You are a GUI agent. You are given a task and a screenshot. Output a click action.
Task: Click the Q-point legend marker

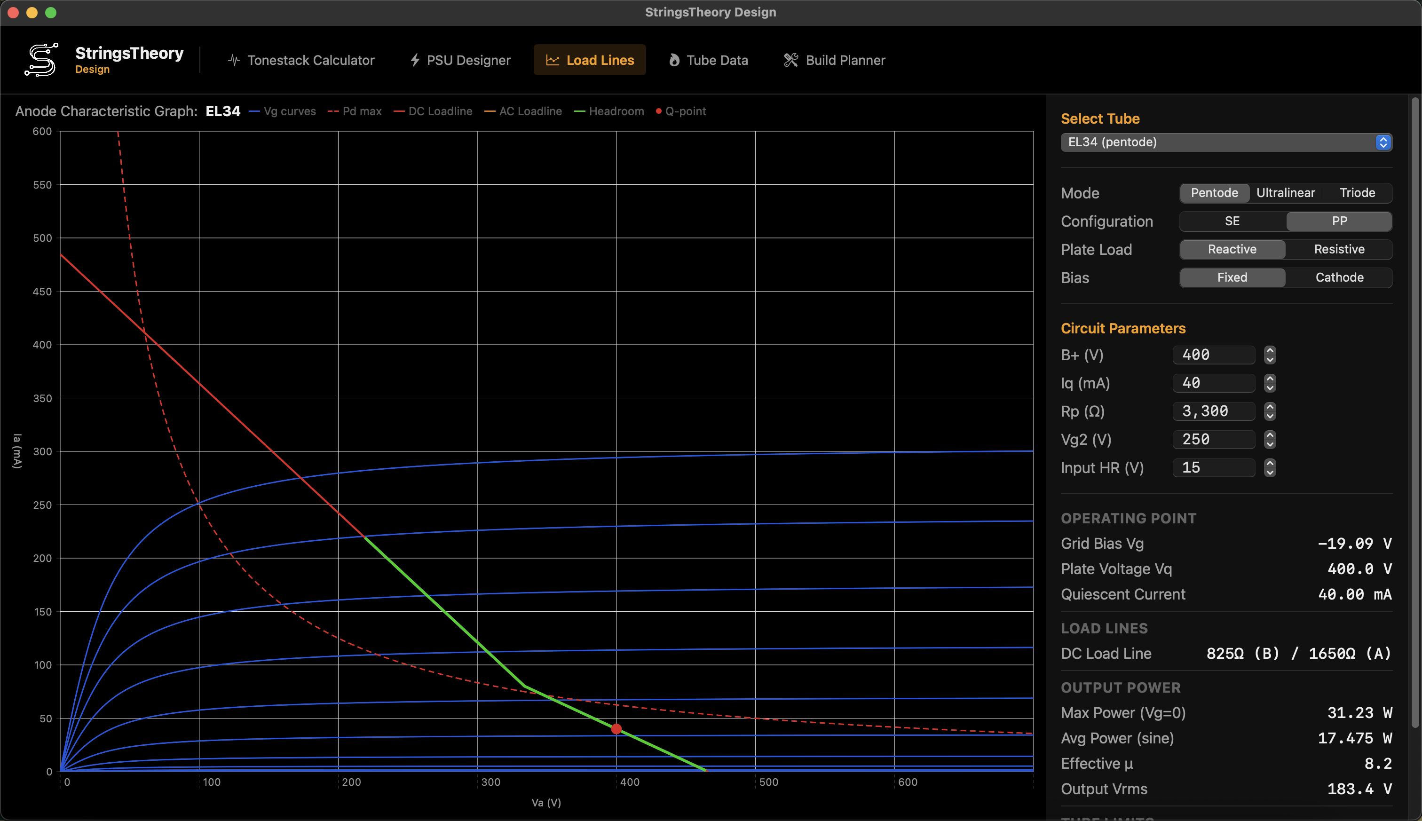point(658,111)
